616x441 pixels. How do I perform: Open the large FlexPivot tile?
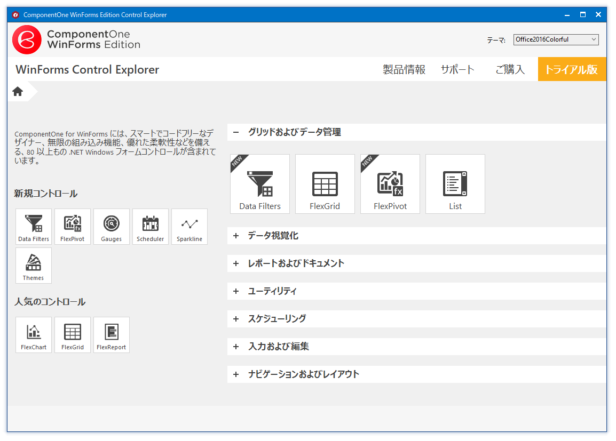click(390, 184)
